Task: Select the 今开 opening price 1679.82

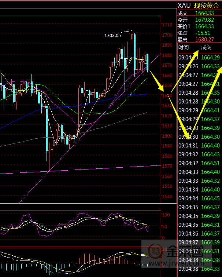Action: pos(204,20)
